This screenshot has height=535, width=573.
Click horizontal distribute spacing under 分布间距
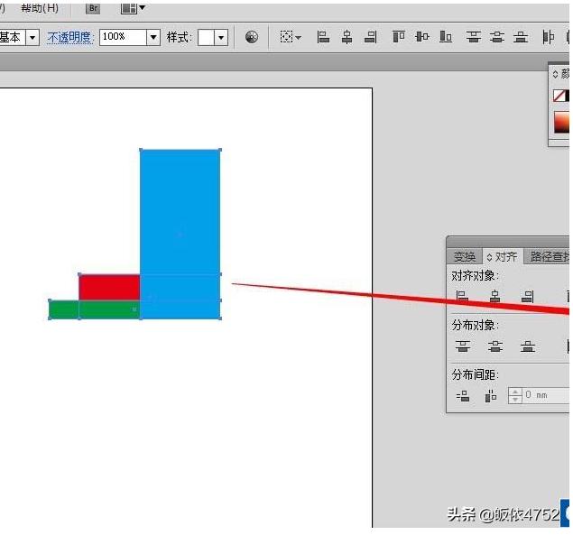[x=490, y=396]
